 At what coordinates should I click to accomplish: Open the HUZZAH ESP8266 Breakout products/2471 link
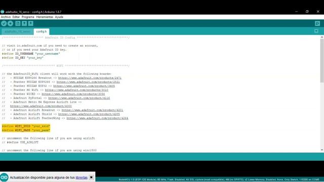90,78
